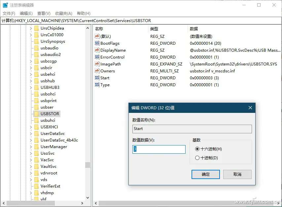The height and width of the screenshot is (207, 282).
Task: Click the BootFlags DWORD value icon
Action: [x=97, y=43]
